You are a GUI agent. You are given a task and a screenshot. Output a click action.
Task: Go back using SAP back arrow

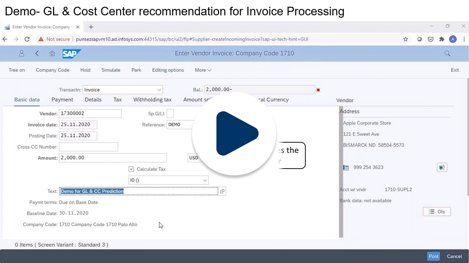coord(37,53)
